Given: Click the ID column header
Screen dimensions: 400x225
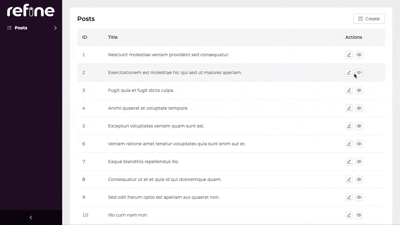Looking at the screenshot, I should point(84,37).
